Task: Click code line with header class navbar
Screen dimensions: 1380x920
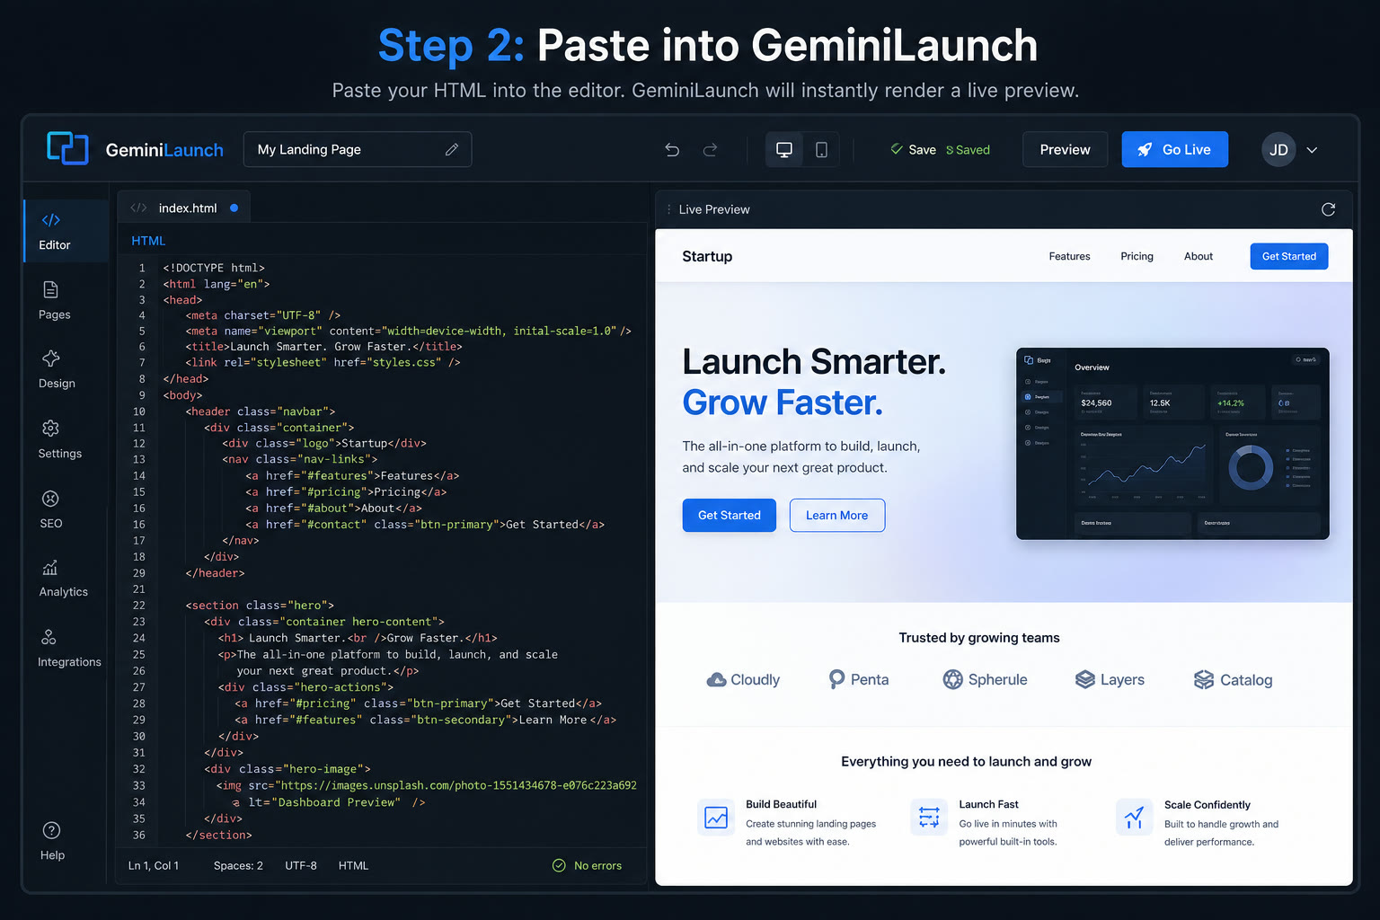Action: point(260,411)
